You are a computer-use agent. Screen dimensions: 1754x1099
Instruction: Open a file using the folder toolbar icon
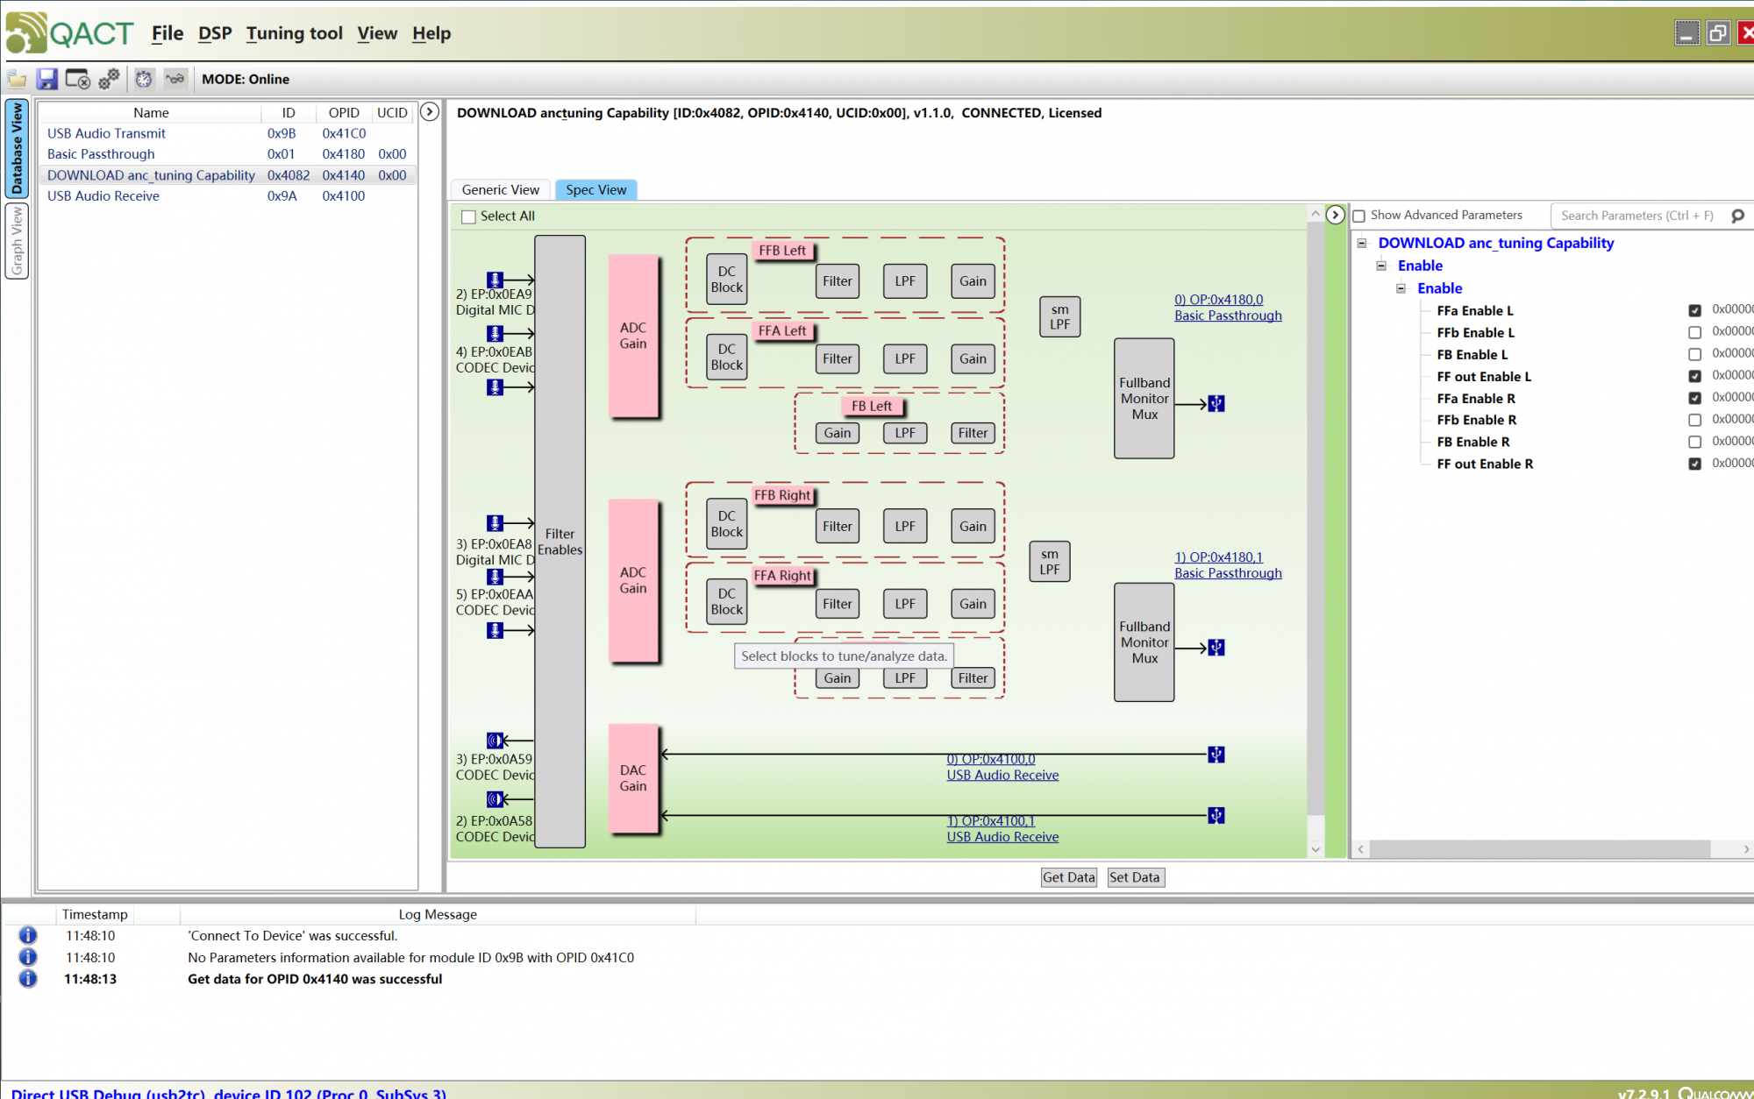pyautogui.click(x=18, y=79)
